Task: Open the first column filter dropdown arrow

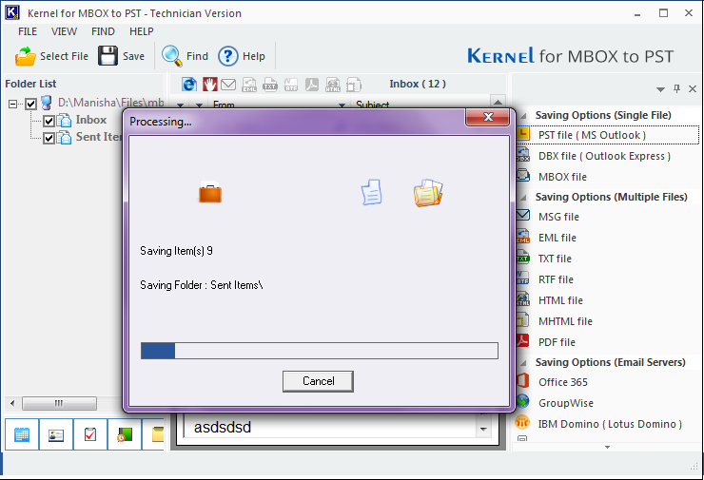Action: click(x=181, y=106)
